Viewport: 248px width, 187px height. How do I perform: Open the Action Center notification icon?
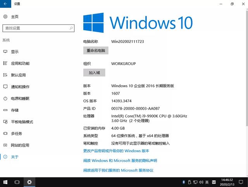pos(241,182)
